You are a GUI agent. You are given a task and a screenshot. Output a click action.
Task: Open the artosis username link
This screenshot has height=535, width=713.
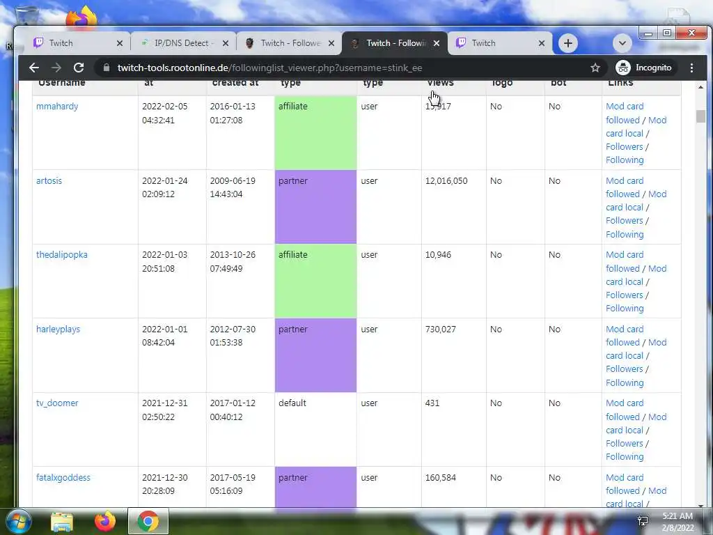tap(49, 180)
